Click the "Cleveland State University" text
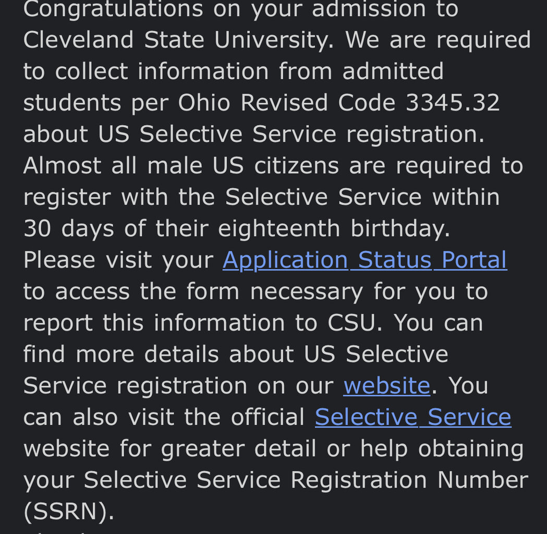This screenshot has width=547, height=534. pyautogui.click(x=178, y=40)
